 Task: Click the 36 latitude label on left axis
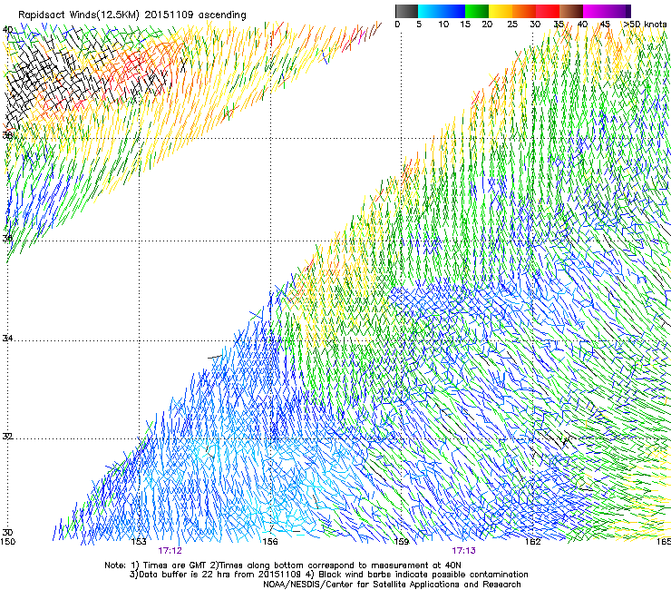[7, 238]
